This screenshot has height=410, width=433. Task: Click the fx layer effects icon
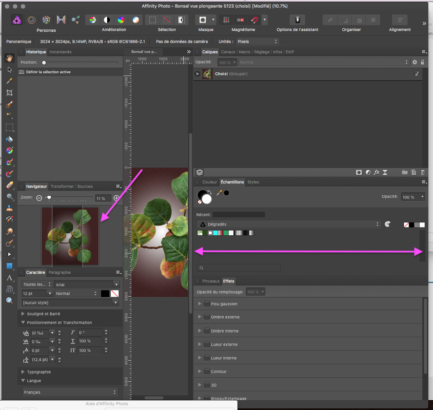(376, 173)
